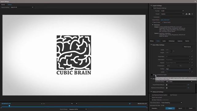Switch to the Audio tab
The width and height of the screenshot is (197, 111).
[164, 41]
